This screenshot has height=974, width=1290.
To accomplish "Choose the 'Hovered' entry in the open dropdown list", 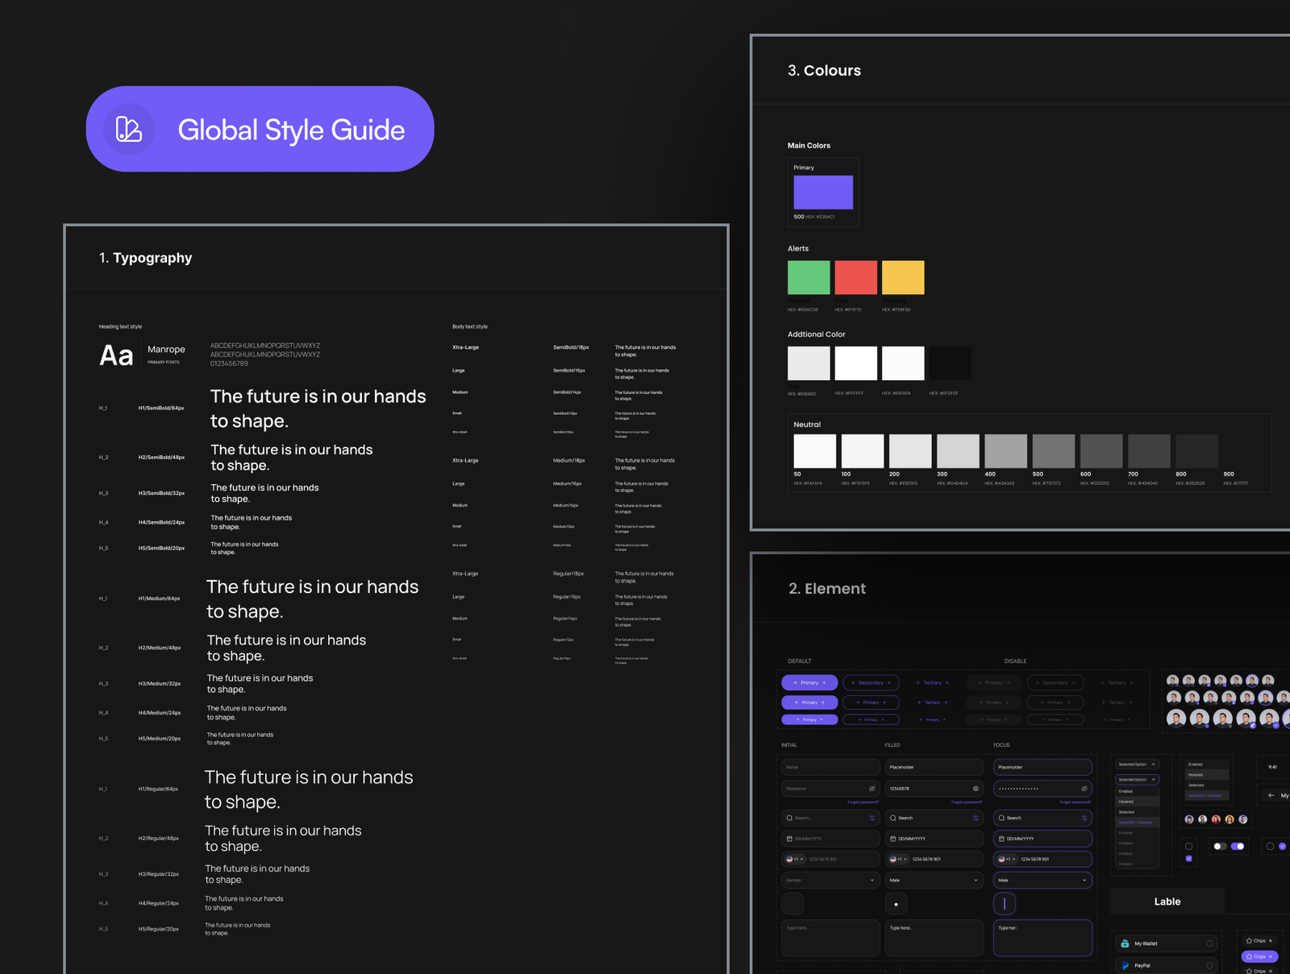I will (x=1137, y=802).
